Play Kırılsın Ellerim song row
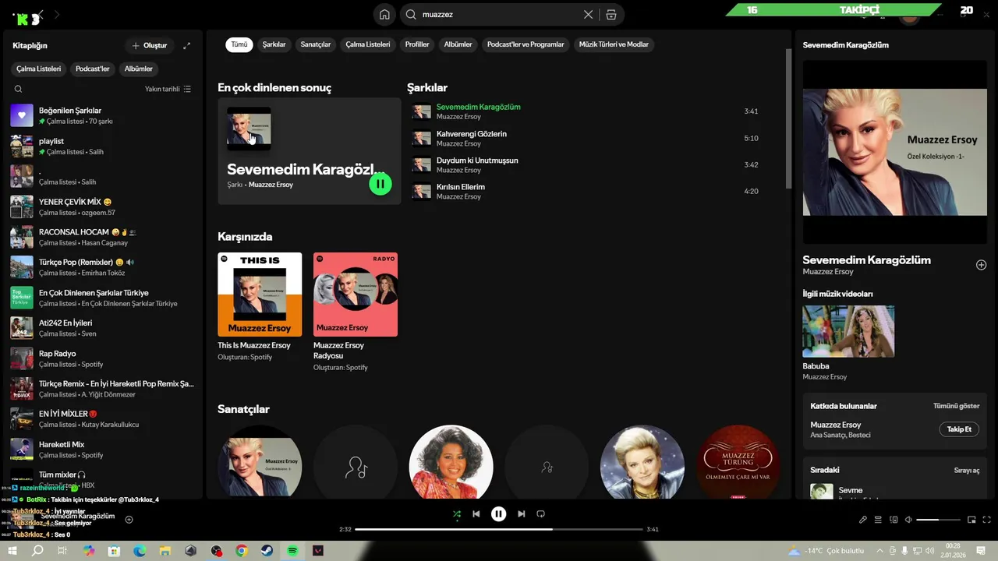The width and height of the screenshot is (998, 561). click(x=585, y=192)
